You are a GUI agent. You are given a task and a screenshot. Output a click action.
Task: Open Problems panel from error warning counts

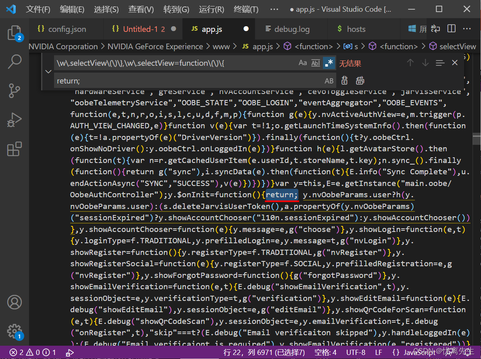(33, 352)
